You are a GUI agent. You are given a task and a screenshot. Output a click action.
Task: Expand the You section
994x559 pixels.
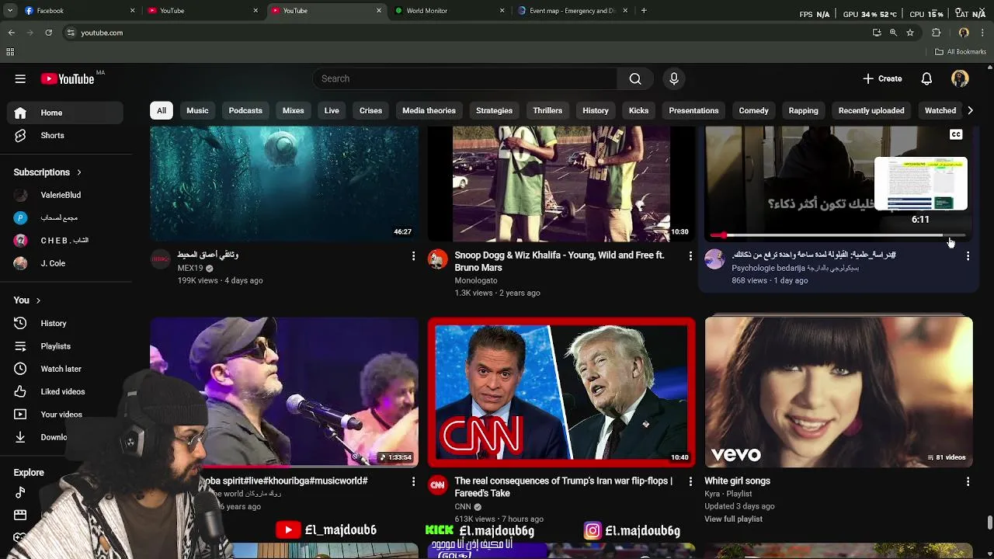27,300
